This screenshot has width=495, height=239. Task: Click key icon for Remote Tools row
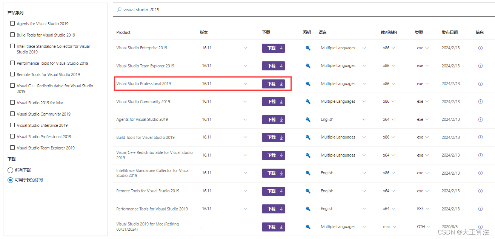[308, 191]
